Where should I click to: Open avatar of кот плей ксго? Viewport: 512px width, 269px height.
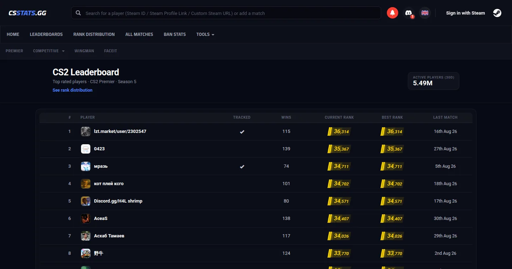pos(86,184)
